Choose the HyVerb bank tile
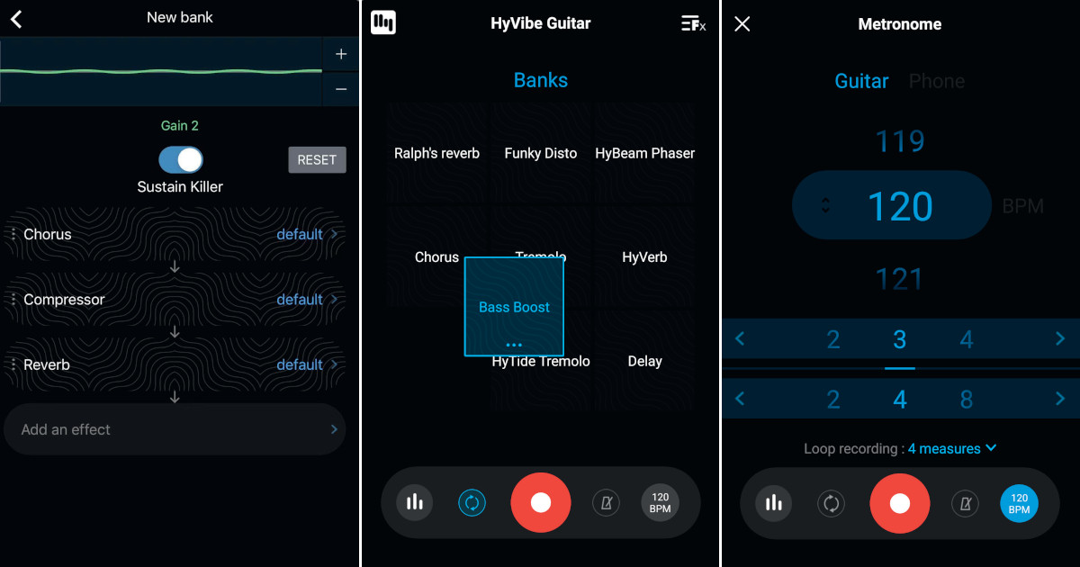Viewport: 1080px width, 567px height. tap(645, 257)
